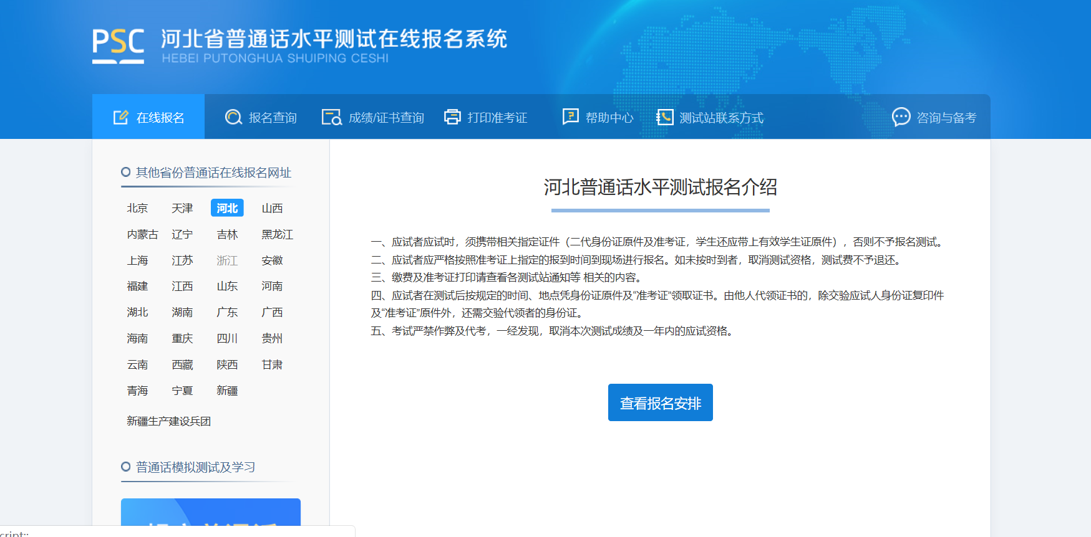Select province link 福建

point(137,286)
